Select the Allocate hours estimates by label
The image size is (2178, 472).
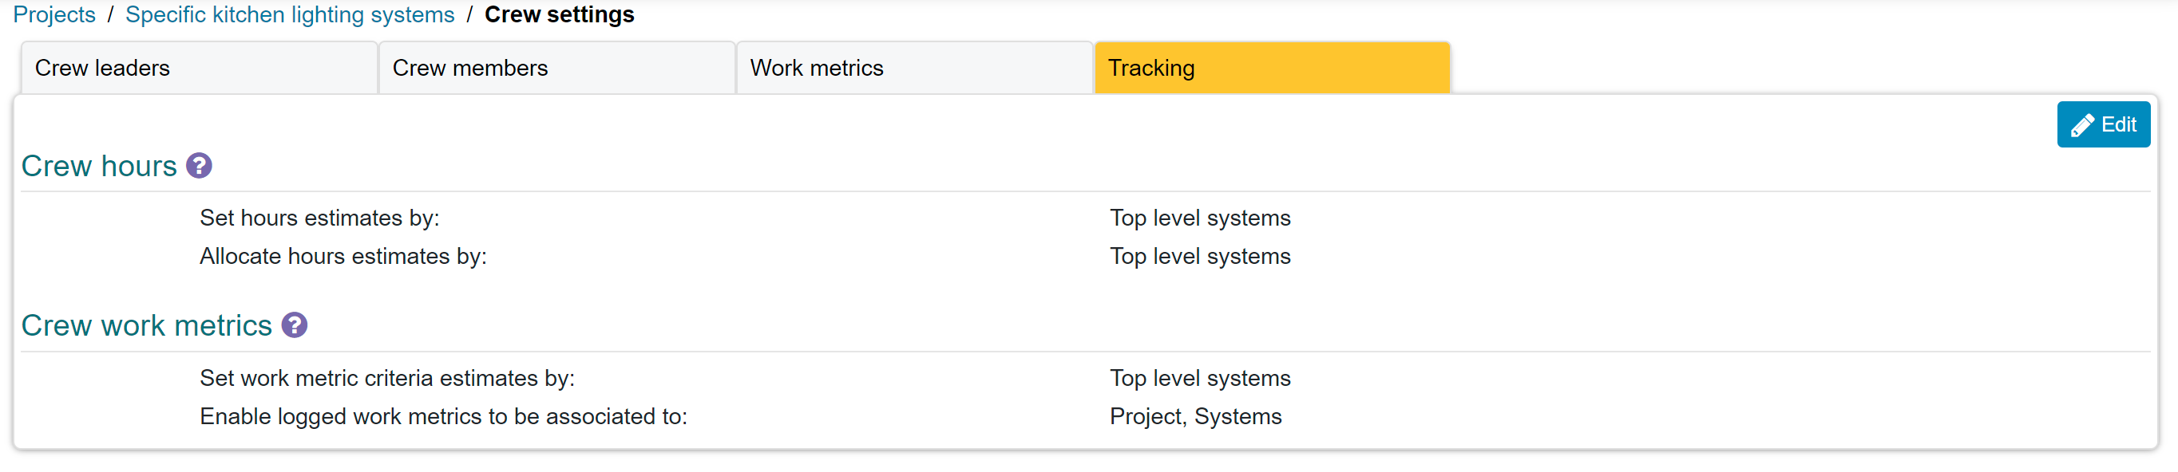coord(343,256)
